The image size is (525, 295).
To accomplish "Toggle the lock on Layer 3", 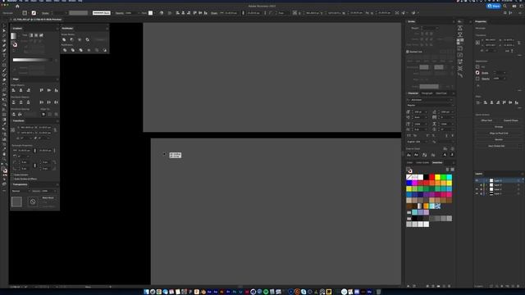I will tap(482, 185).
